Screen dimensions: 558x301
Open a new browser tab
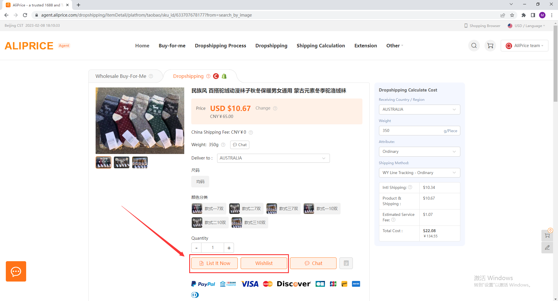[x=78, y=5]
